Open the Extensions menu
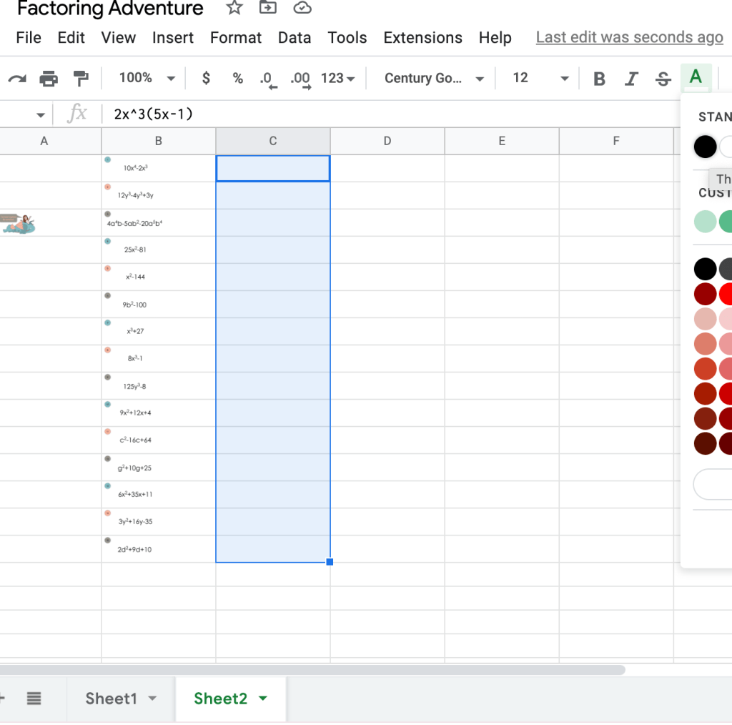The image size is (732, 725). [x=422, y=38]
